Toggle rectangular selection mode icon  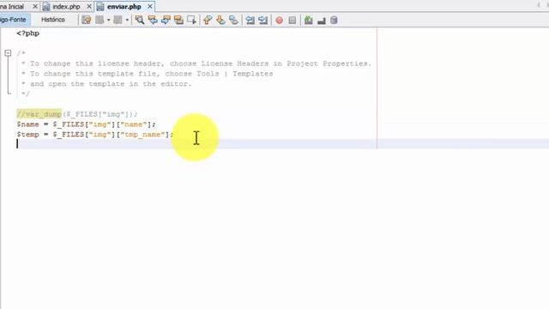[191, 20]
